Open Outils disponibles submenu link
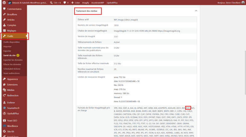246x137 pixels. (11, 42)
